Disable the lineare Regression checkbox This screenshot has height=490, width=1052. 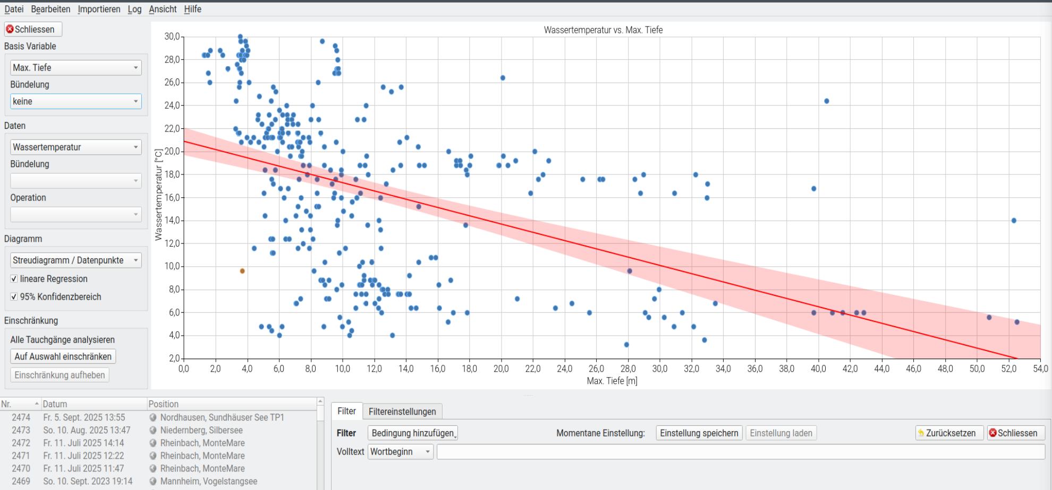[x=13, y=278]
